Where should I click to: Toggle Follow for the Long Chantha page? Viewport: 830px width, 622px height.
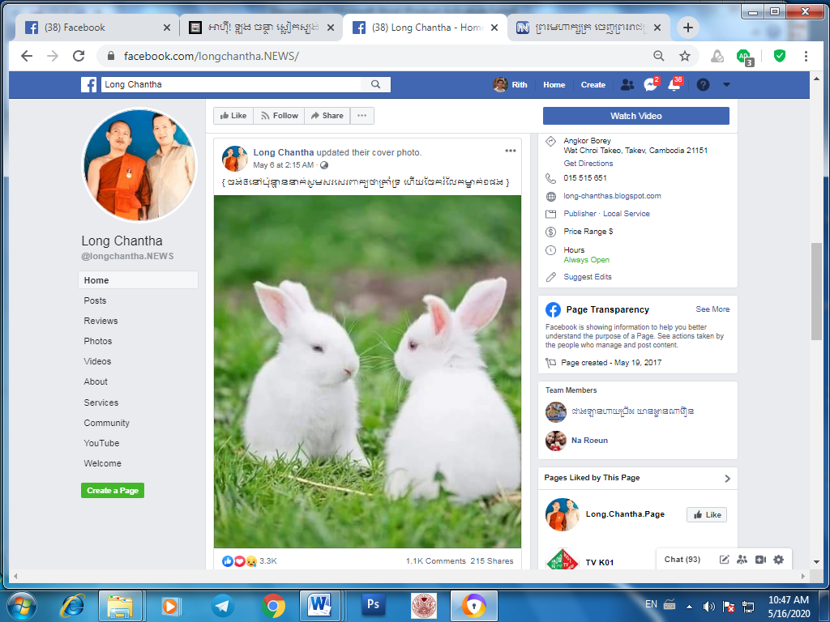tap(278, 116)
